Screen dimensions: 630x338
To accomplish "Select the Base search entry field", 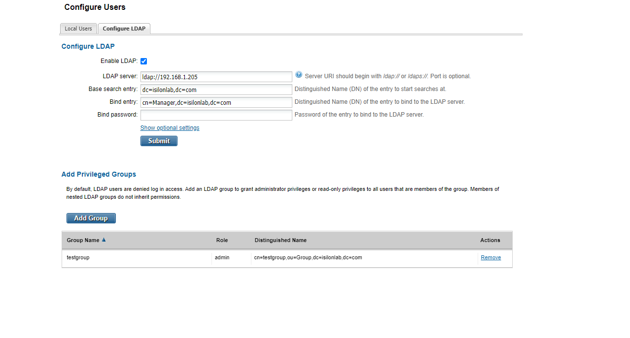I will coord(216,89).
